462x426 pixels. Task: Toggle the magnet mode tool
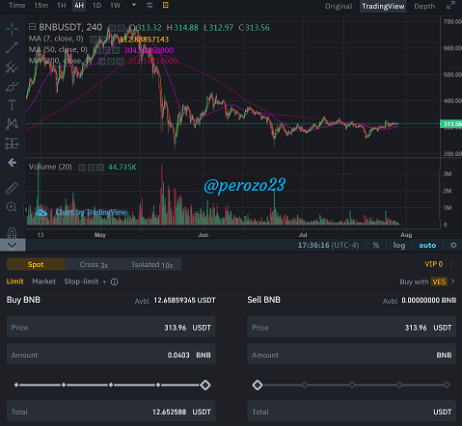12,232
